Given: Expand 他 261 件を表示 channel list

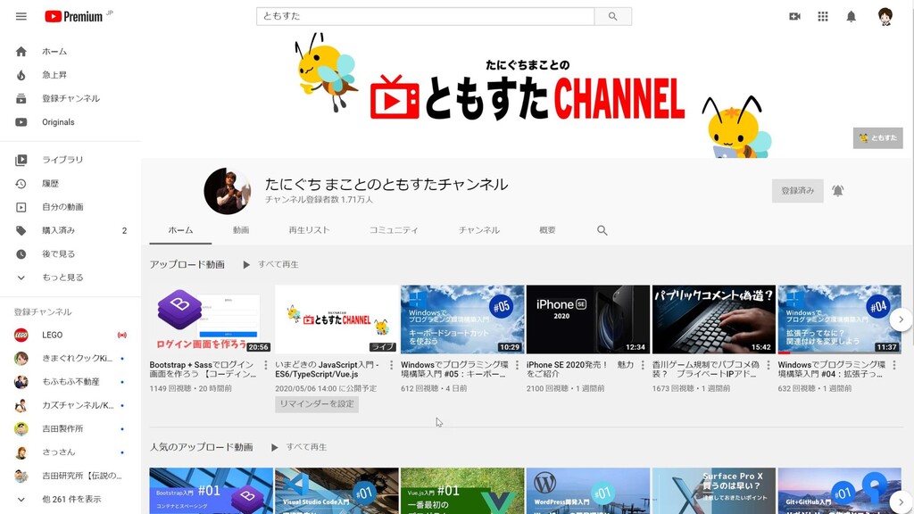Looking at the screenshot, I should [x=71, y=500].
